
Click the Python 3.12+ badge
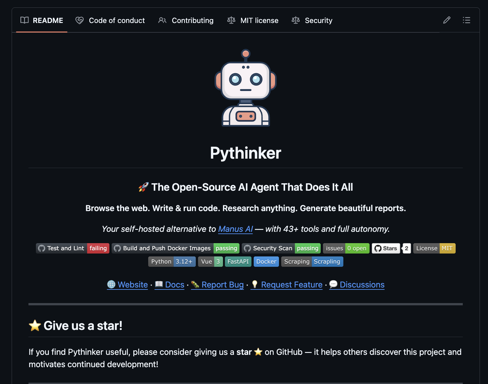coord(172,262)
